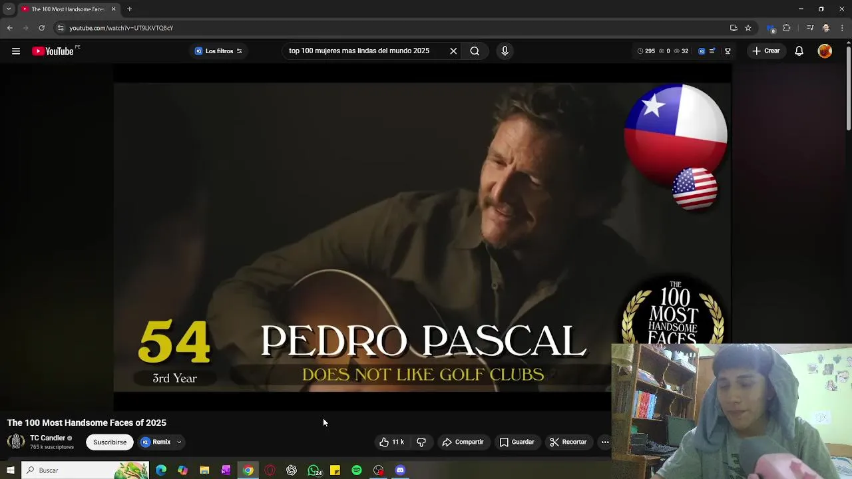Open File Explorer from taskbar
This screenshot has height=479, width=852.
pyautogui.click(x=204, y=470)
